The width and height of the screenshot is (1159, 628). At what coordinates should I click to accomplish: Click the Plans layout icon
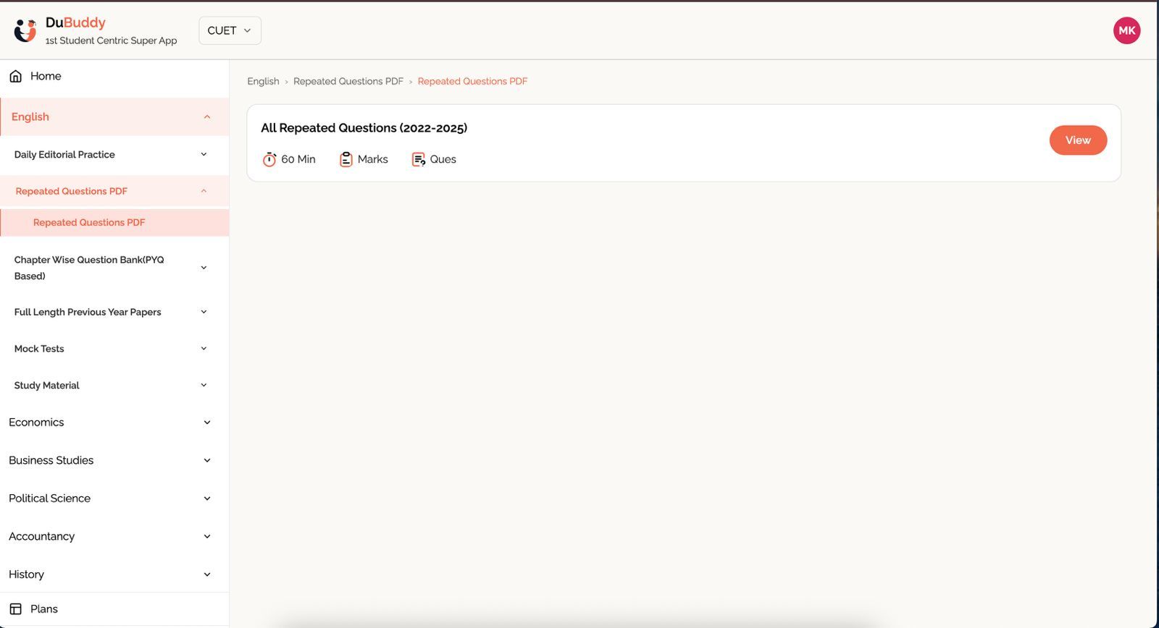[15, 609]
